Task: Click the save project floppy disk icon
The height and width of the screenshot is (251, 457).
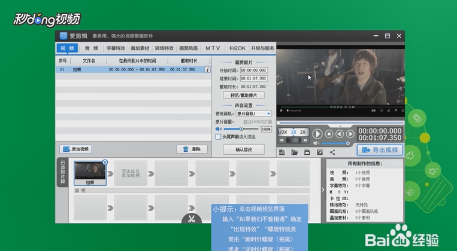Action: click(307, 152)
